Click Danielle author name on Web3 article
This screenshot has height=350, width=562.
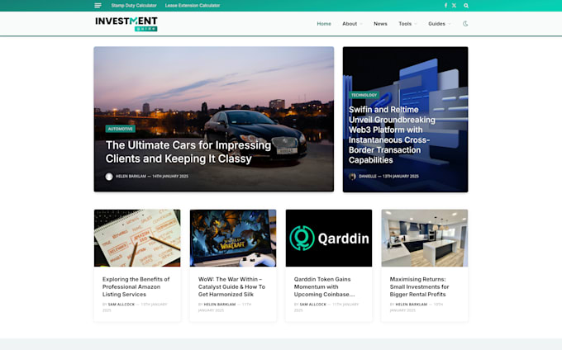click(x=368, y=177)
